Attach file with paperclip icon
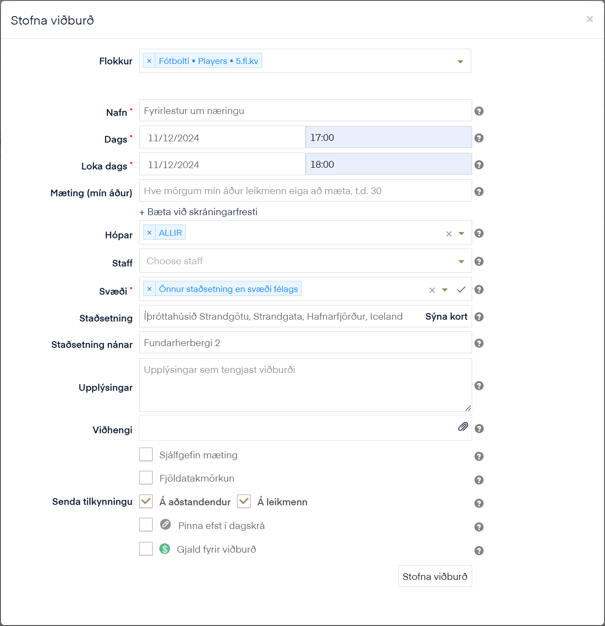 (463, 427)
